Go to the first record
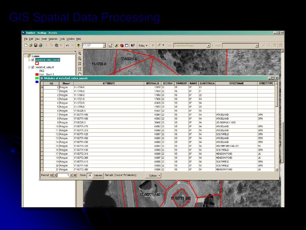This screenshot has width=306, height=230. [52, 175]
